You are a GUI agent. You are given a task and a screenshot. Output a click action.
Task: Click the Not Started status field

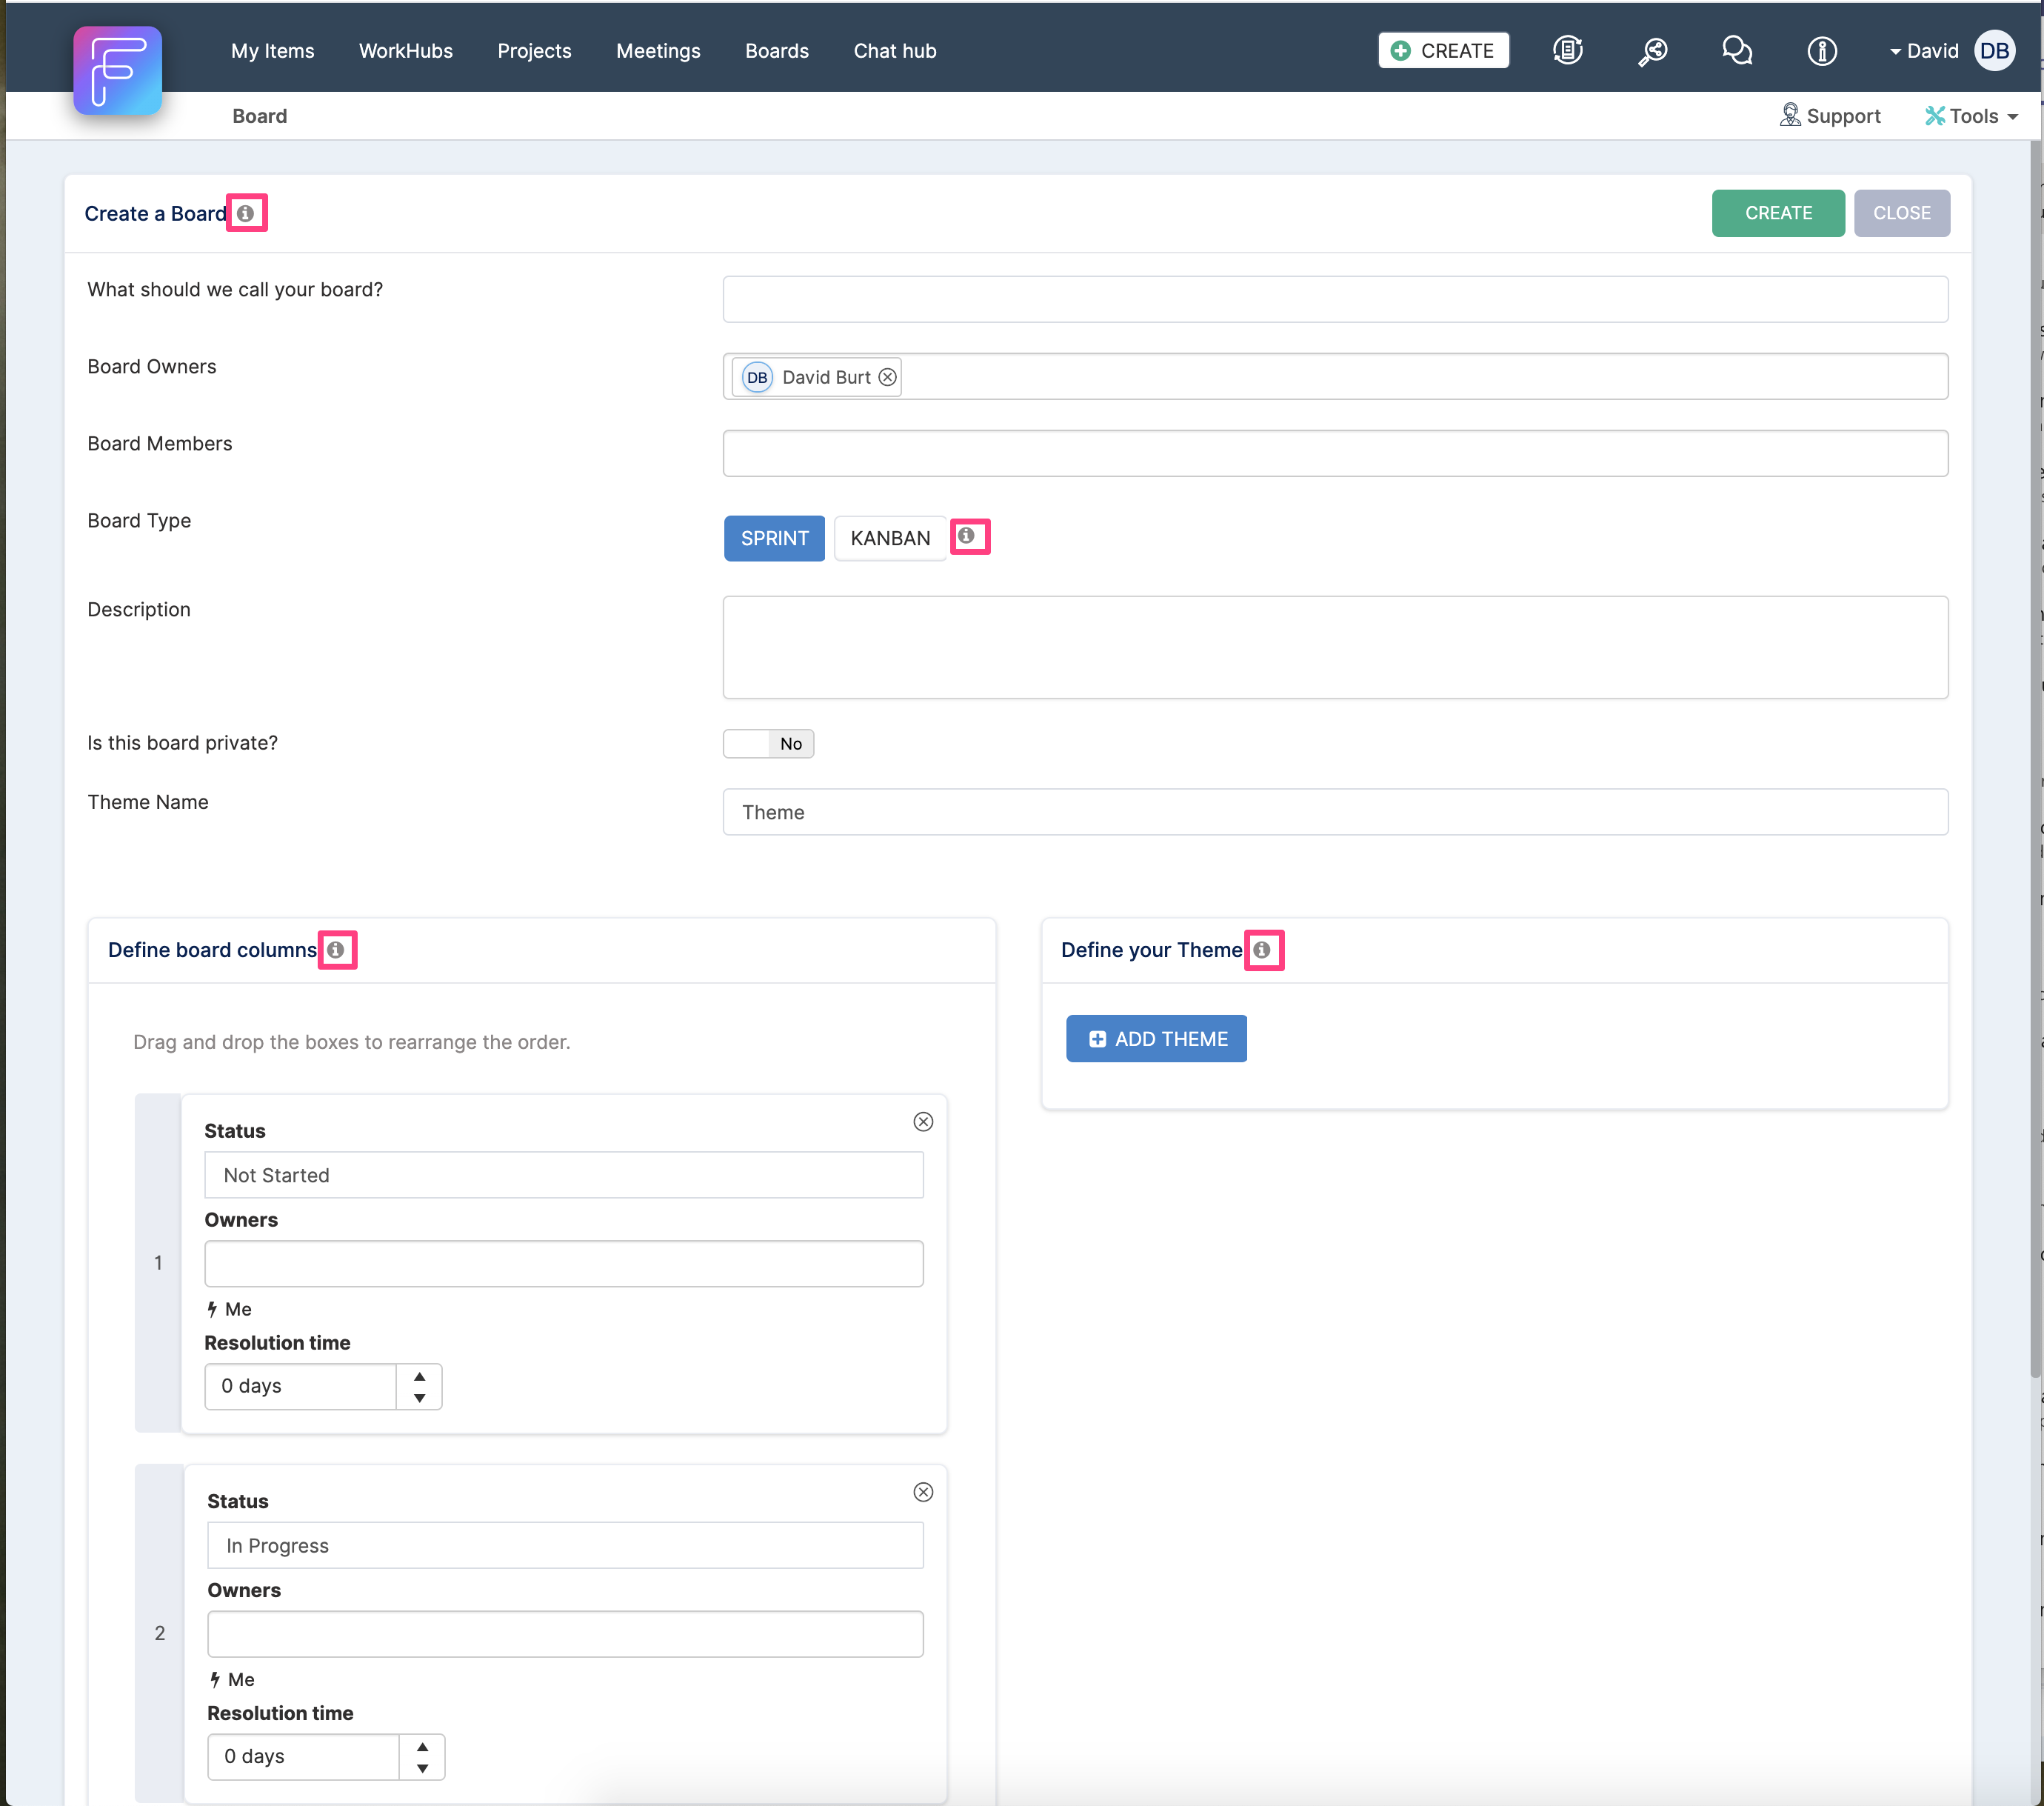click(564, 1175)
